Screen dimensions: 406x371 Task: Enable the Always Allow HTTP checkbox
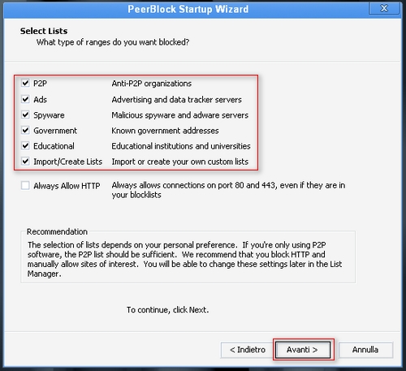(x=25, y=186)
